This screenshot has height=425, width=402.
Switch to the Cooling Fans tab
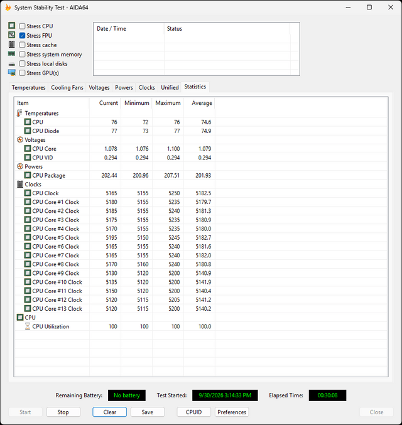pyautogui.click(x=67, y=87)
